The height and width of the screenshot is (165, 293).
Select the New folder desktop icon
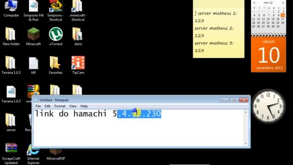11,37
